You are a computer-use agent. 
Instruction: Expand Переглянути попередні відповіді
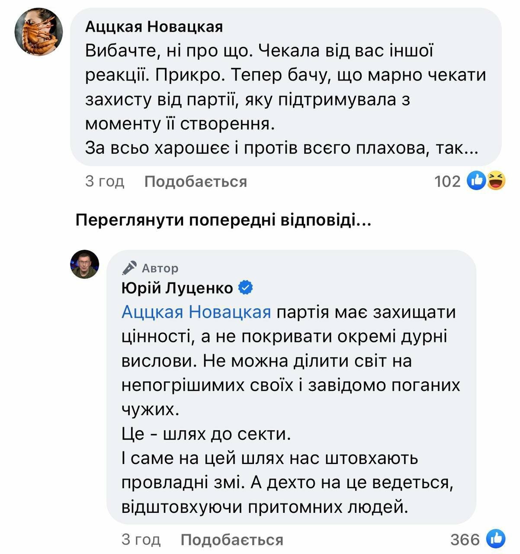pos(223,221)
